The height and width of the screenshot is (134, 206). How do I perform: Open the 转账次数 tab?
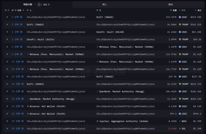[28, 5]
